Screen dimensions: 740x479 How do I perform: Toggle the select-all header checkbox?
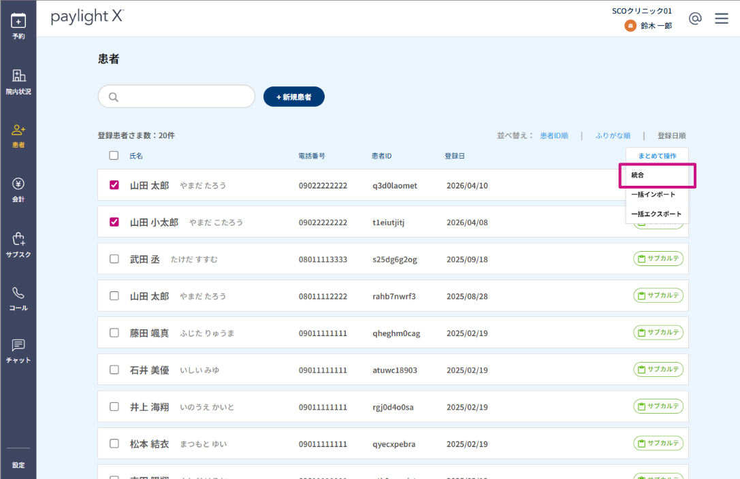point(114,156)
